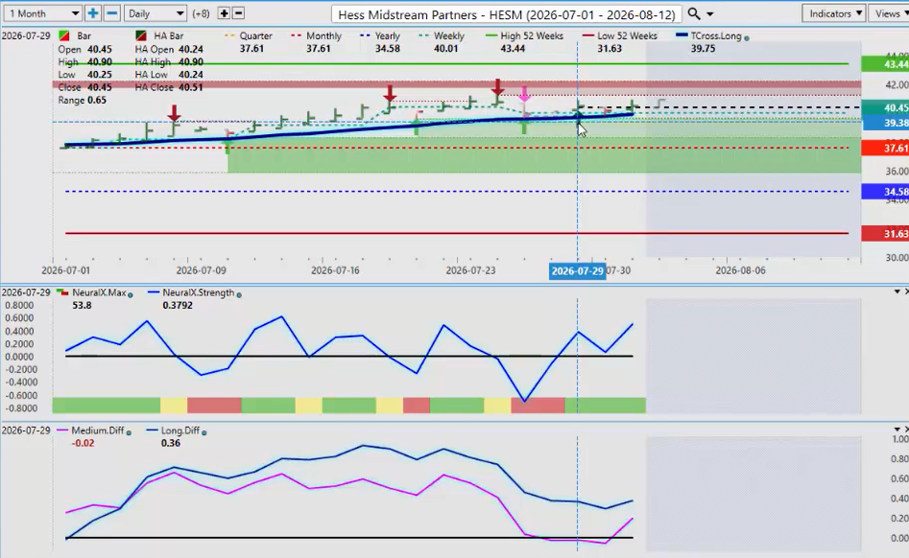Click the highlighted 2026-07-29 date marker
The width and height of the screenshot is (909, 558).
578,271
